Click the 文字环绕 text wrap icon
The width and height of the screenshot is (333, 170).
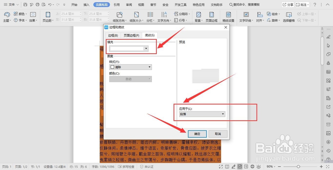coord(246,14)
